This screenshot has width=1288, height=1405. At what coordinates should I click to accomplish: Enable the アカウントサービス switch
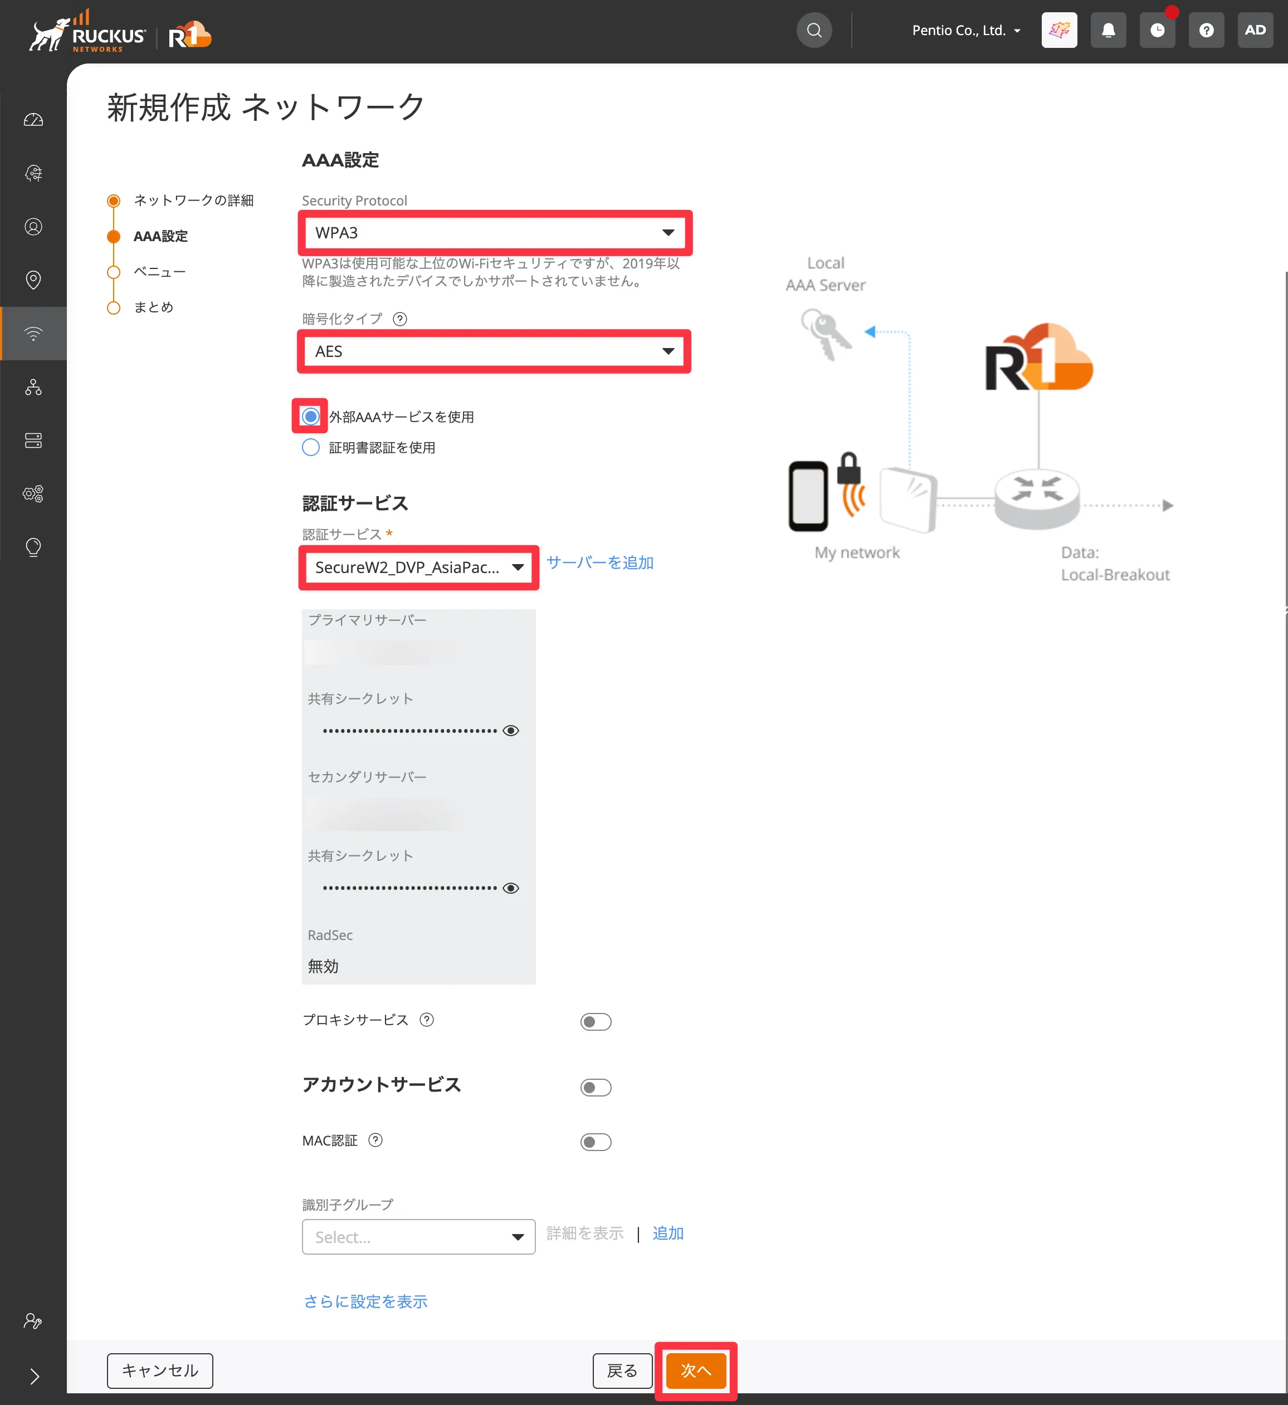point(596,1087)
